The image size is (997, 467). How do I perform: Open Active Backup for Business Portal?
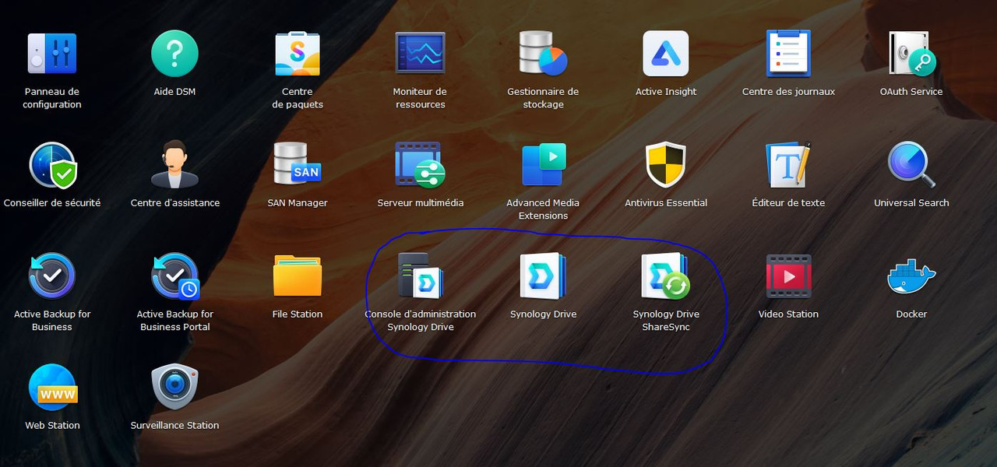174,276
